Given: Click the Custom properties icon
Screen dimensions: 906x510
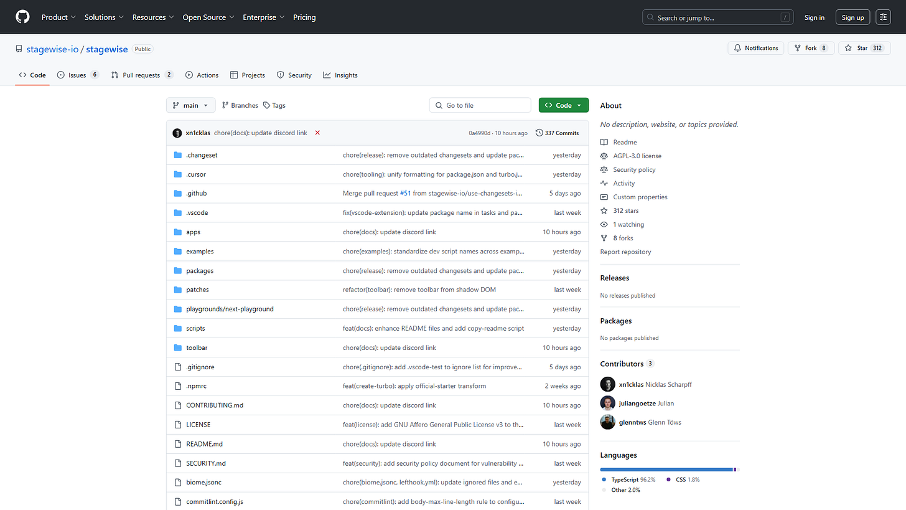Looking at the screenshot, I should tap(604, 197).
